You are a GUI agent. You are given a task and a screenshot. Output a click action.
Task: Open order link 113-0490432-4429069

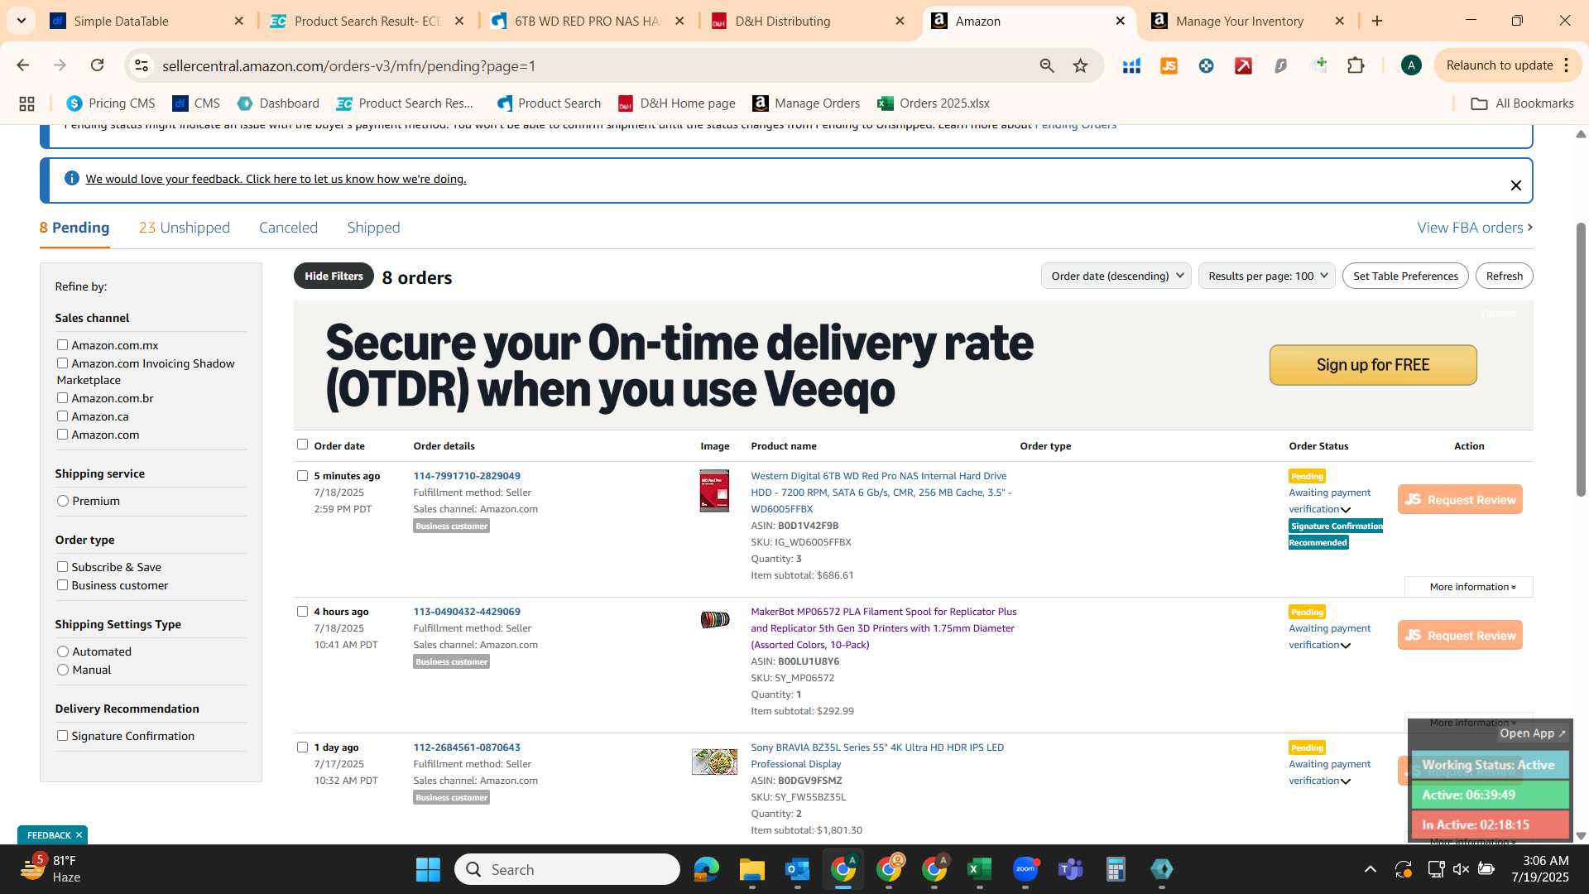(x=467, y=612)
